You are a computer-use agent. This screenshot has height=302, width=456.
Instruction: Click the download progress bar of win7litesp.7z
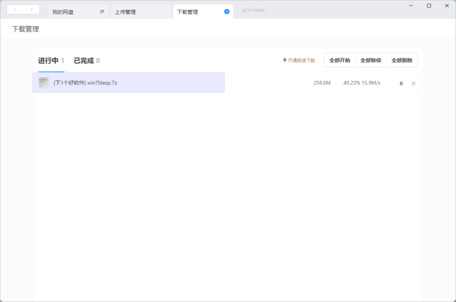[169, 83]
